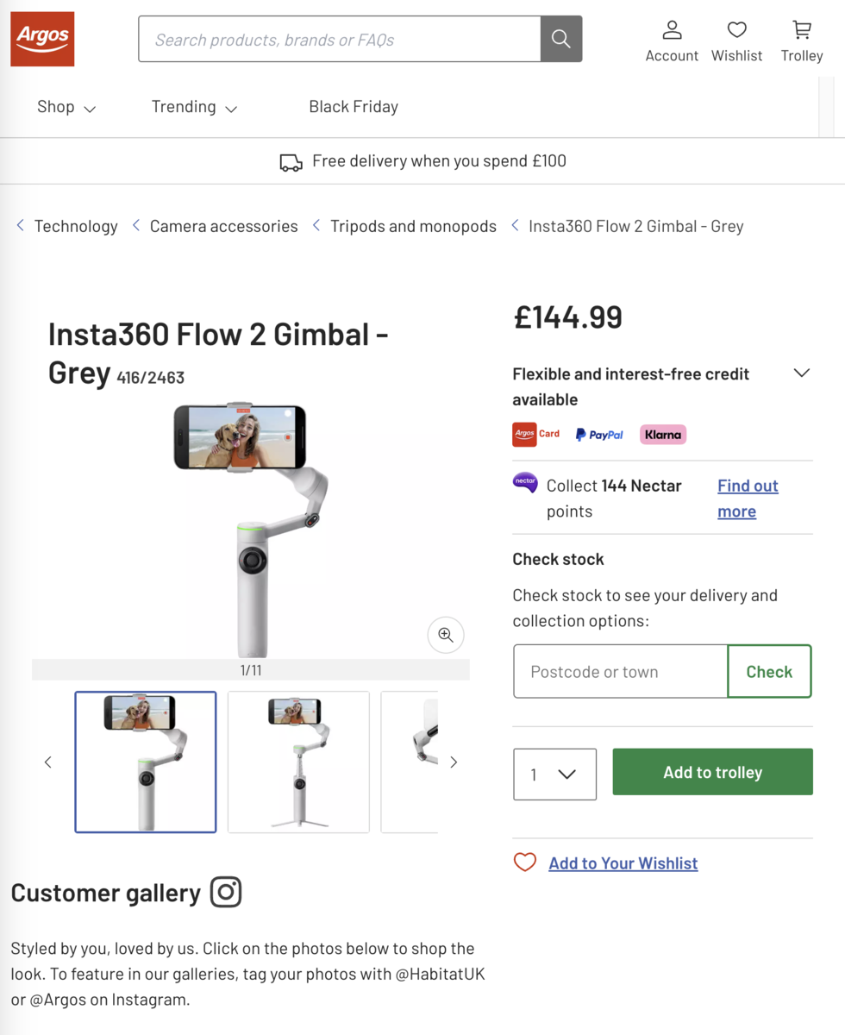Click the Postcode or town field
Image resolution: width=845 pixels, height=1035 pixels.
point(620,672)
